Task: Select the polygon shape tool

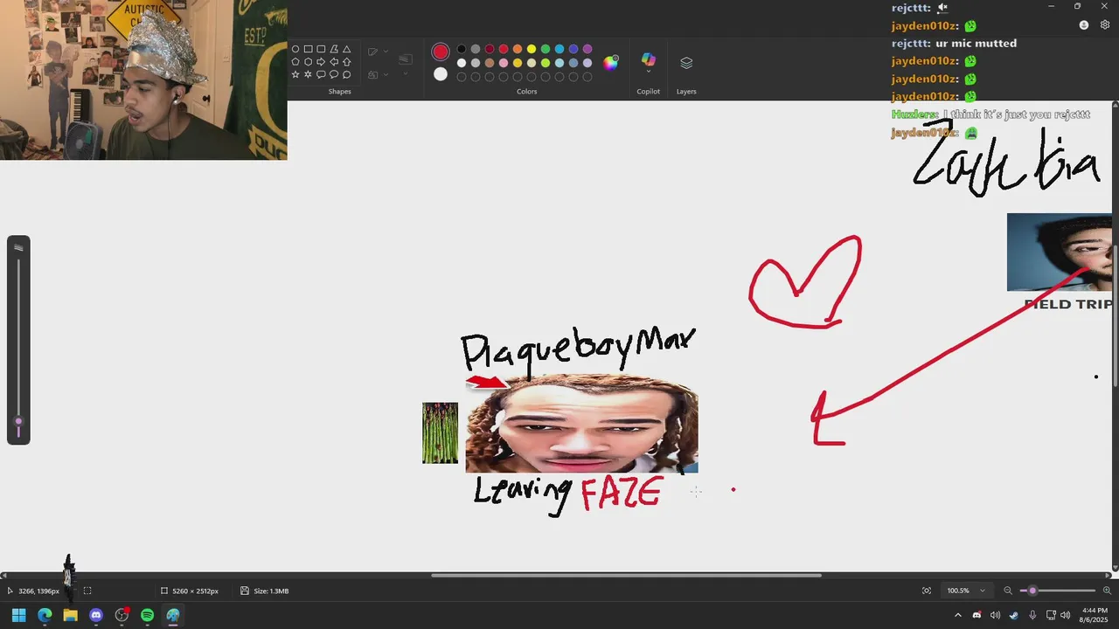Action: pos(334,50)
